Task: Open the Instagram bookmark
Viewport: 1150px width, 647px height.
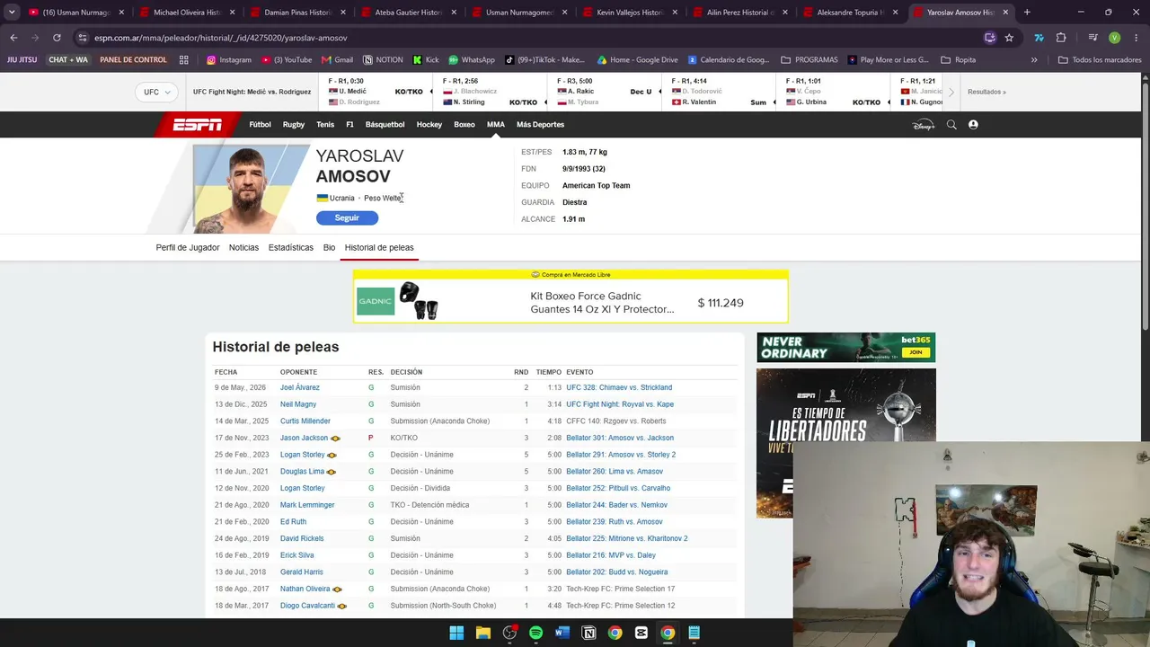Action: tap(229, 60)
